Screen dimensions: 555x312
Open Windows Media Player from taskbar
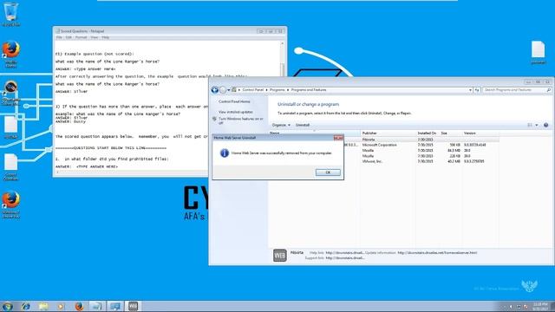pos(61,306)
